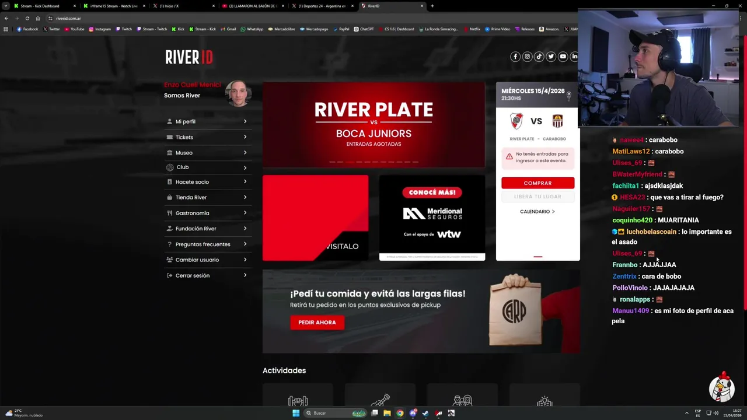Open River's Instagram icon in header
The height and width of the screenshot is (420, 747).
[527, 57]
